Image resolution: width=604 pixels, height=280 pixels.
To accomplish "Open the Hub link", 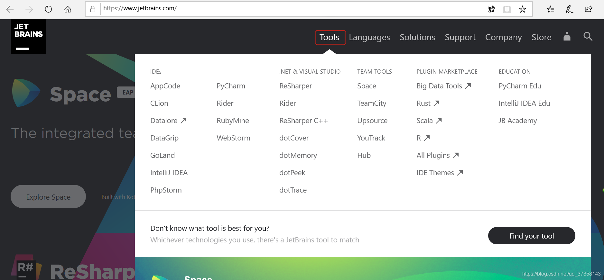I will [x=364, y=155].
